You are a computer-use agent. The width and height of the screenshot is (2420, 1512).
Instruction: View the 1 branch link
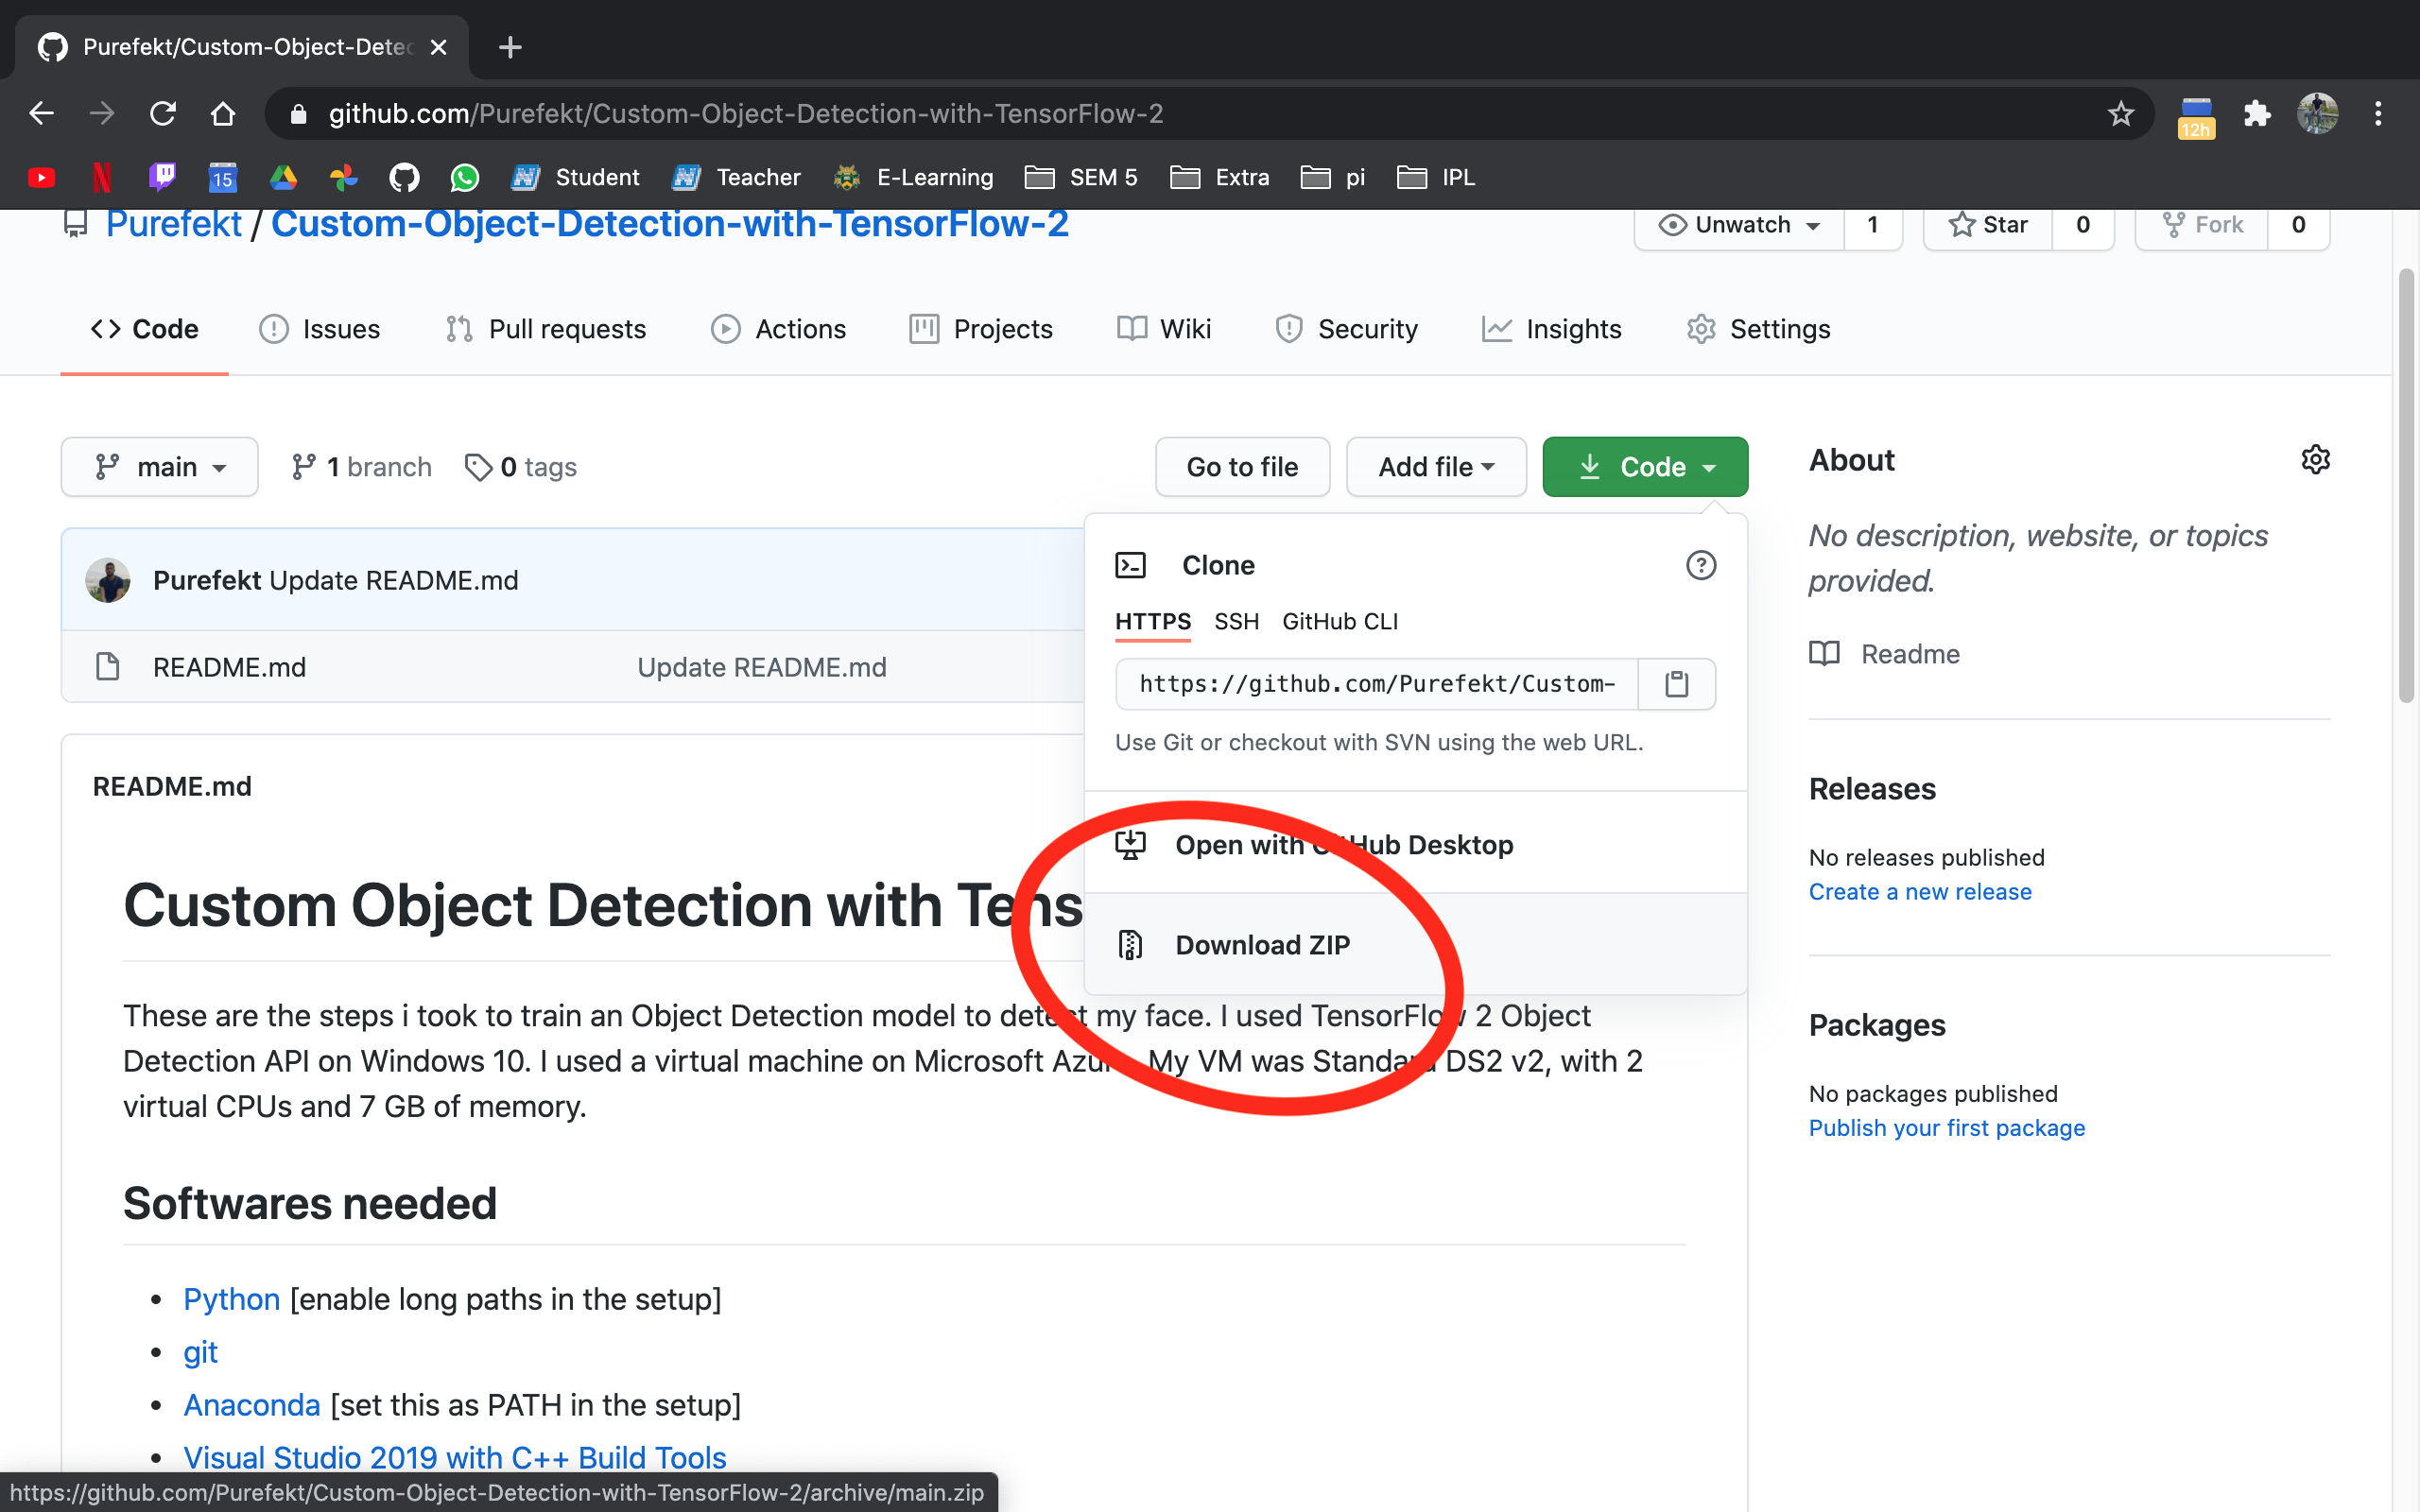361,467
